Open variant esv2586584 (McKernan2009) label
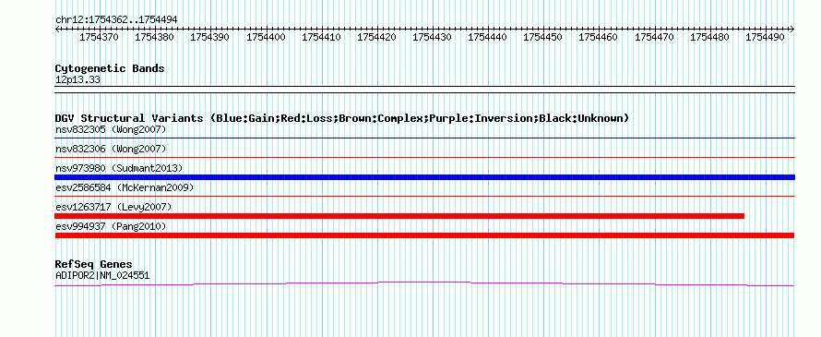This screenshot has width=821, height=337. pos(125,187)
